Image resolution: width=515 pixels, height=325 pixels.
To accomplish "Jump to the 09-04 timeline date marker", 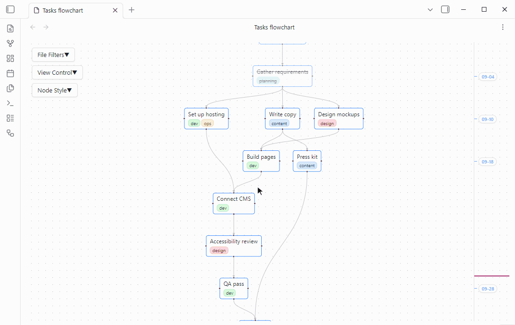I will (x=488, y=77).
